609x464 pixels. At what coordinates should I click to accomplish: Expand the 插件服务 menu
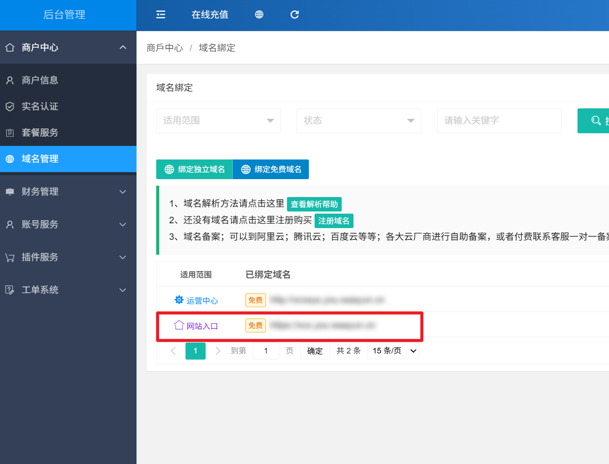[68, 257]
